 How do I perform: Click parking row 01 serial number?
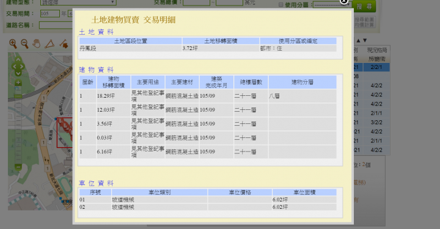(95, 200)
